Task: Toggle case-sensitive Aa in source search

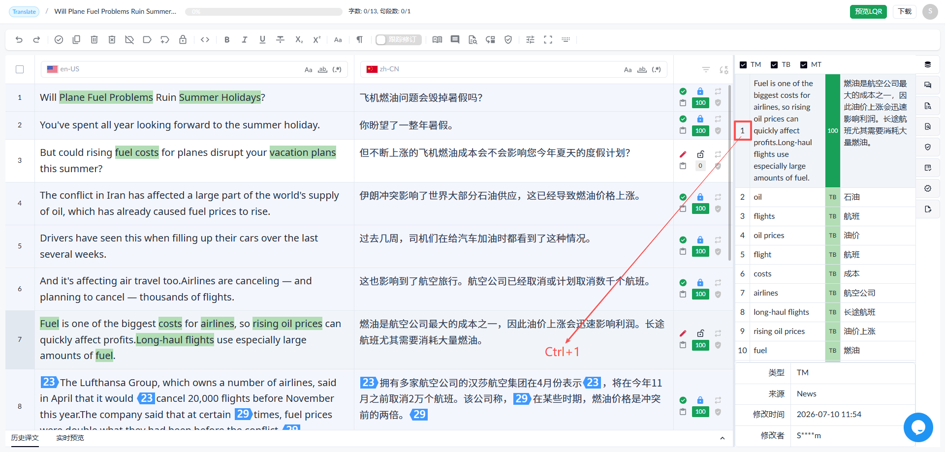Action: [x=308, y=70]
